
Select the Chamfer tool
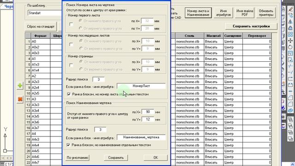[290, 98]
